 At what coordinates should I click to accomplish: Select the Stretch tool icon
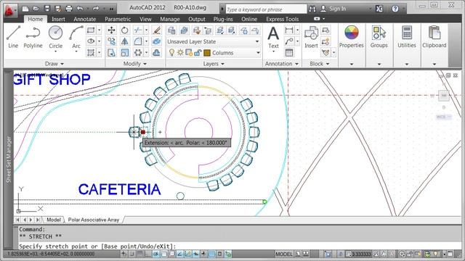tap(111, 53)
